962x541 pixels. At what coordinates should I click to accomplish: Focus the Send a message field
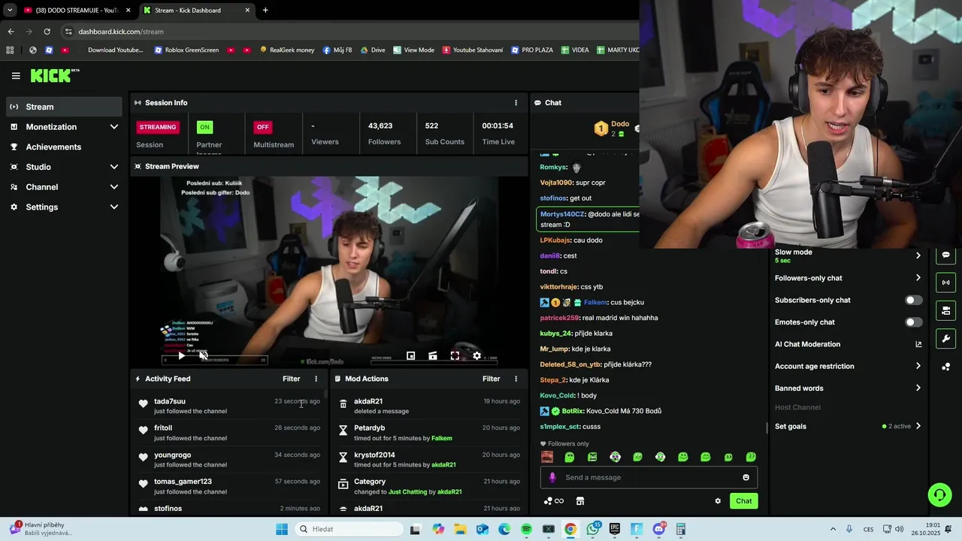(649, 477)
